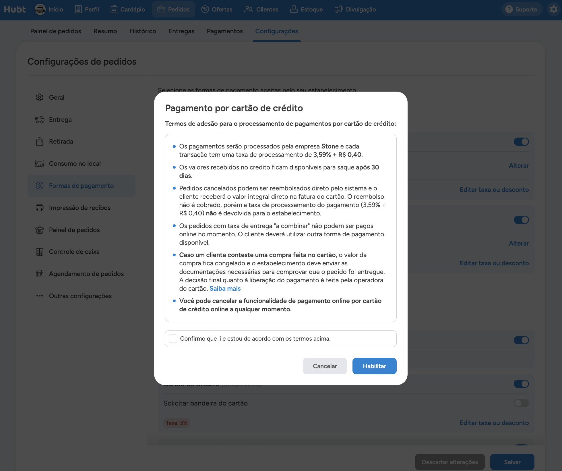Viewport: 562px width, 471px height.
Task: Click the Cardápio menu icon
Action: click(x=114, y=9)
